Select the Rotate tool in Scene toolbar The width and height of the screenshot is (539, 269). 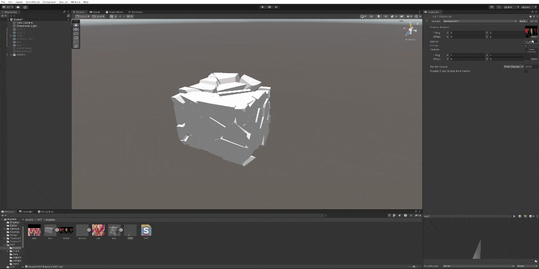pos(76,33)
